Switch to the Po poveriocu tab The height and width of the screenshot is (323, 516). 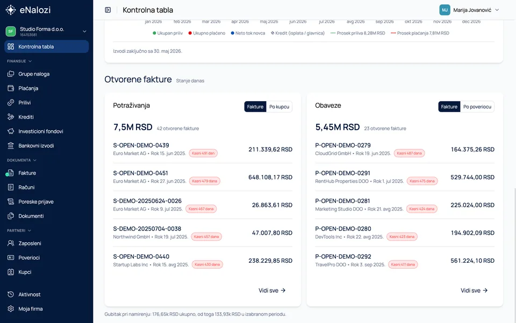pyautogui.click(x=477, y=107)
